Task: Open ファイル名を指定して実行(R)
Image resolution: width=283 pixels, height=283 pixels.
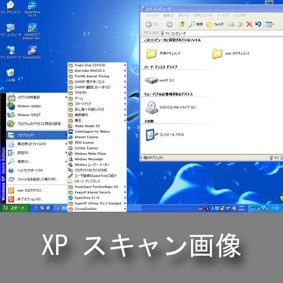Action: pyautogui.click(x=37, y=179)
